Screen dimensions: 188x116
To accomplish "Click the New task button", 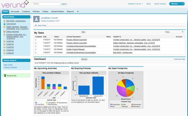I will point(83,32).
